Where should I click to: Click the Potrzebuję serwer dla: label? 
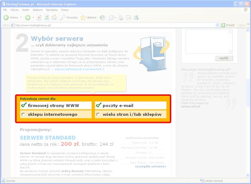click(x=38, y=99)
